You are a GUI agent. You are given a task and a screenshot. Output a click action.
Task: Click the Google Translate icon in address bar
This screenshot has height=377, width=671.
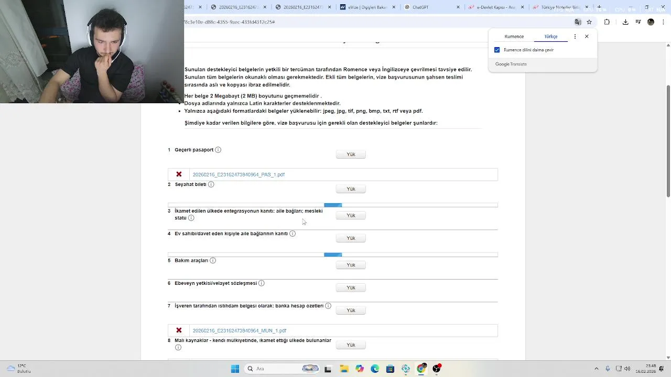(578, 22)
